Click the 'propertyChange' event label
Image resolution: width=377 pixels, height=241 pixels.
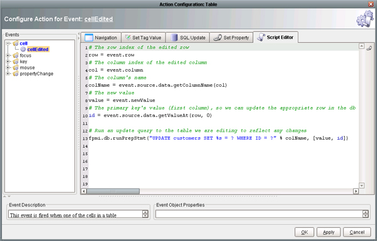pos(37,74)
